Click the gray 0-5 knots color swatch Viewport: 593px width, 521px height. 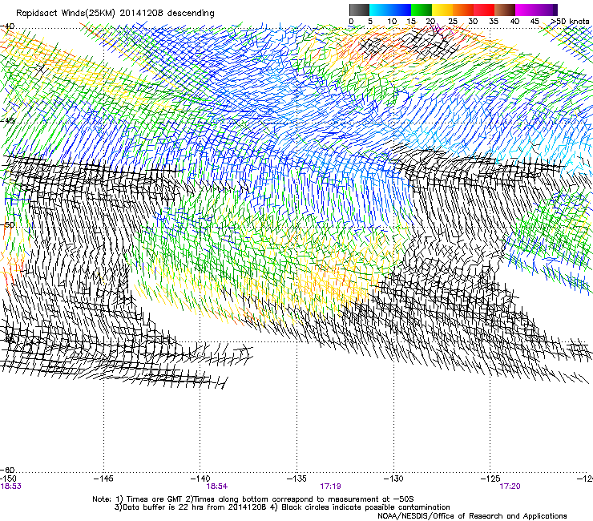pyautogui.click(x=359, y=10)
